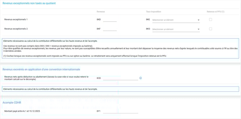This screenshot has width=241, height=119.
Task: Click the 'Revenus exceptionnels 2' row label
Action: pos(16,29)
